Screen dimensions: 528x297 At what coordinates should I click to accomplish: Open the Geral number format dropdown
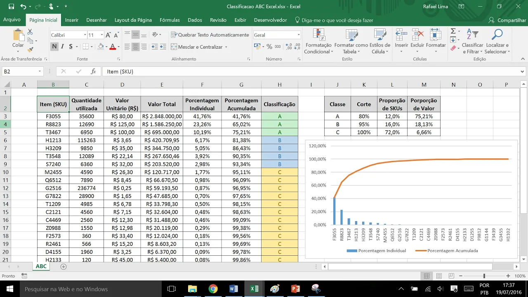299,35
